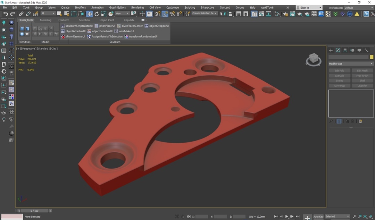Open the Schematic View icon

point(268,14)
